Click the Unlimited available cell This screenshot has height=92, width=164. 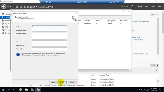[x=87, y=23]
